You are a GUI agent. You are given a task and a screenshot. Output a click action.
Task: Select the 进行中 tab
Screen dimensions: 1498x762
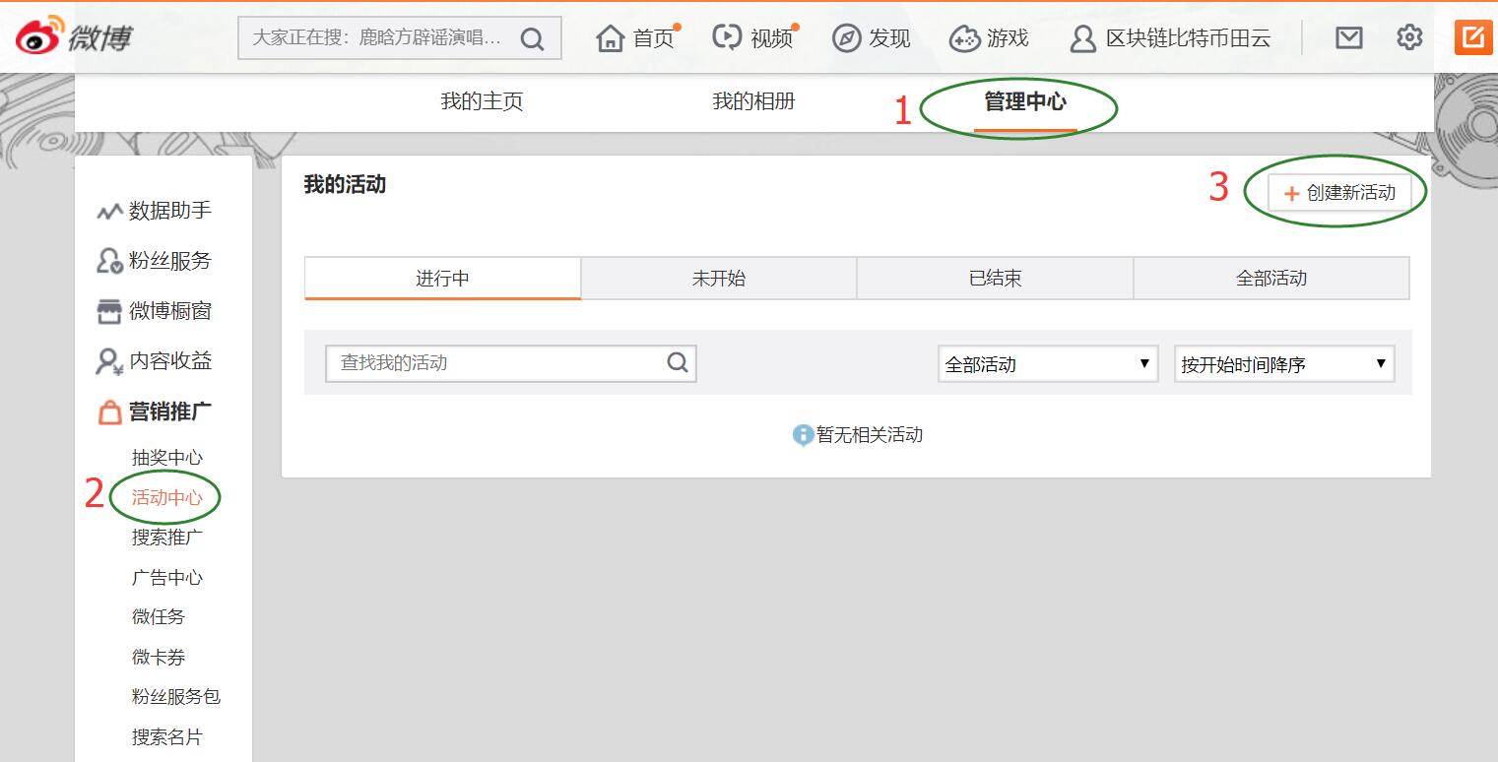coord(442,279)
